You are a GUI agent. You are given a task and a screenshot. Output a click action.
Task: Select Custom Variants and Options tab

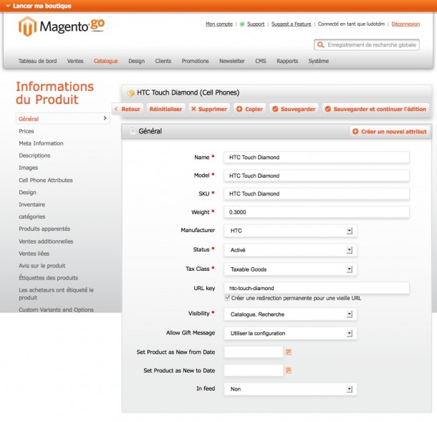point(57,310)
